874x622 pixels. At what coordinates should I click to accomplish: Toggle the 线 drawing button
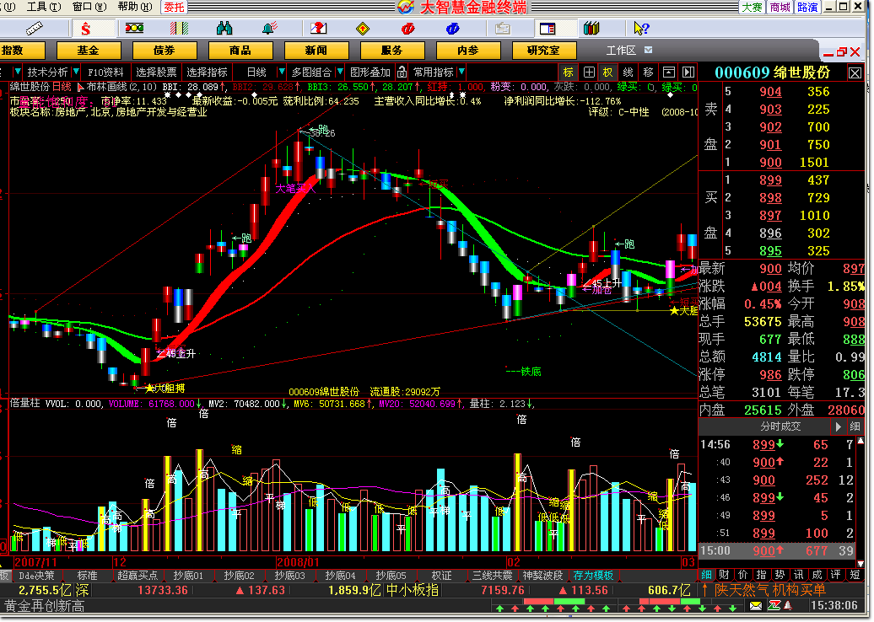[628, 72]
